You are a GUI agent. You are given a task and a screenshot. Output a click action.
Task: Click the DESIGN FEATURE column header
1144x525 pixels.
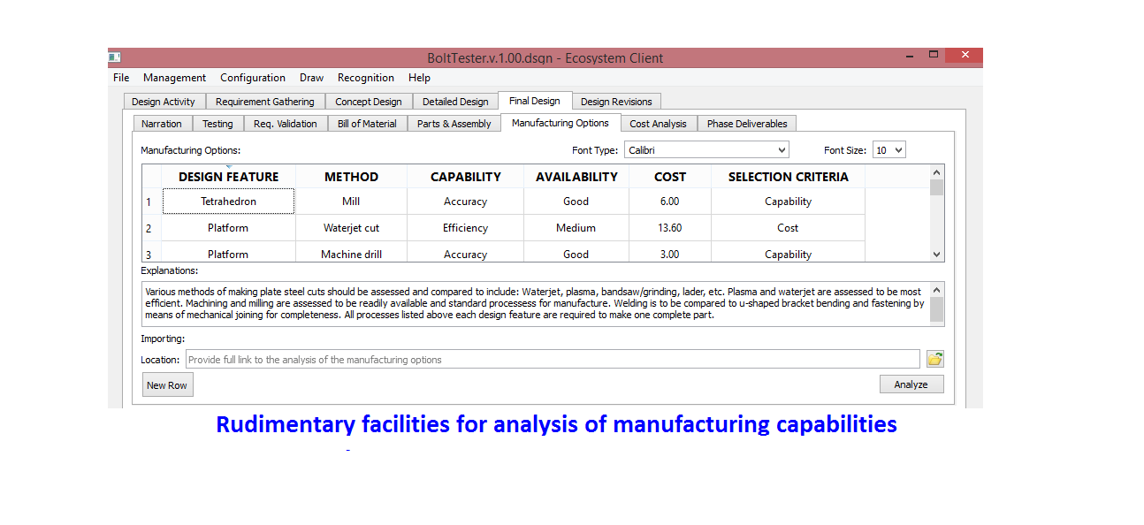click(228, 177)
